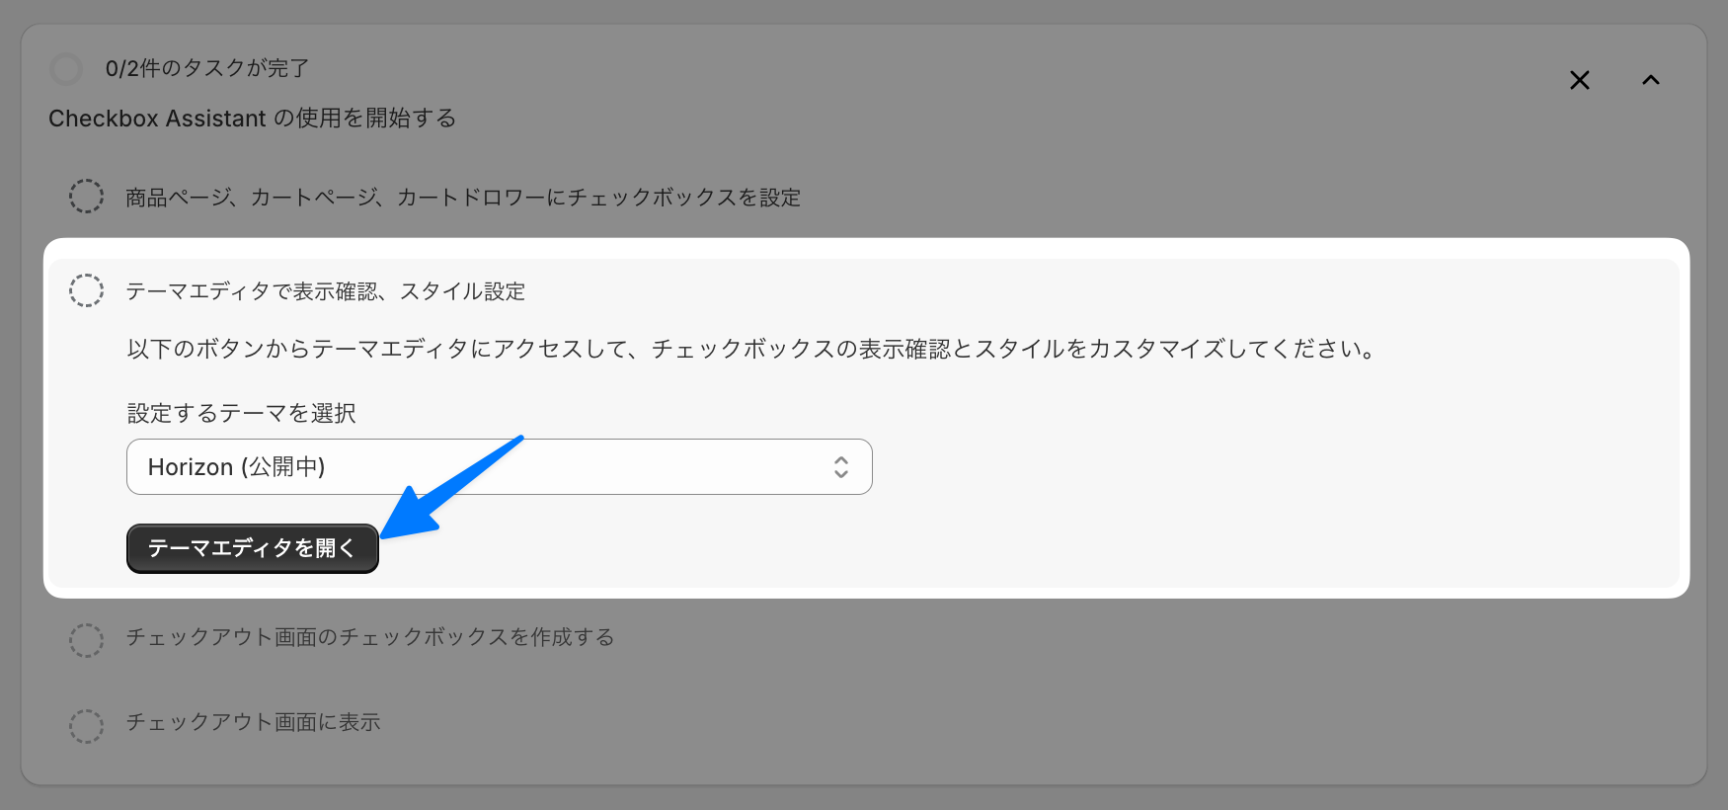
Task: Select the テーマエディタで表示確認、スタイル設定 step title
Action: pos(325,291)
